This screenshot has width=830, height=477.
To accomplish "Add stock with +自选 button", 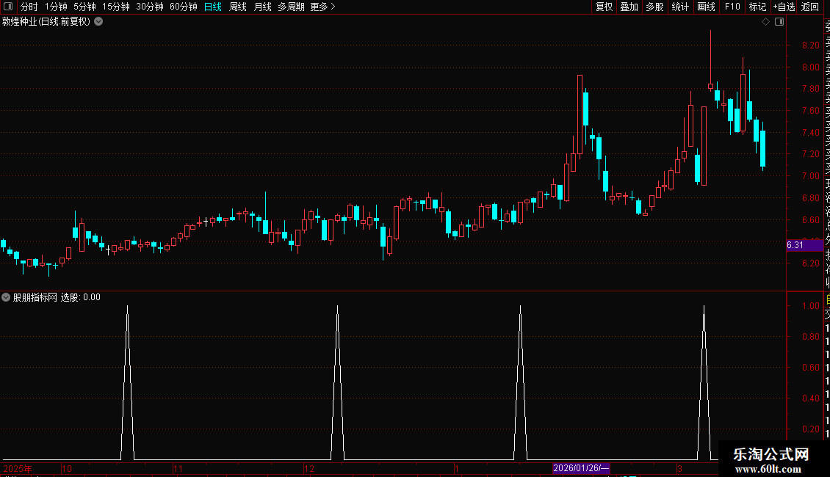I will point(784,7).
